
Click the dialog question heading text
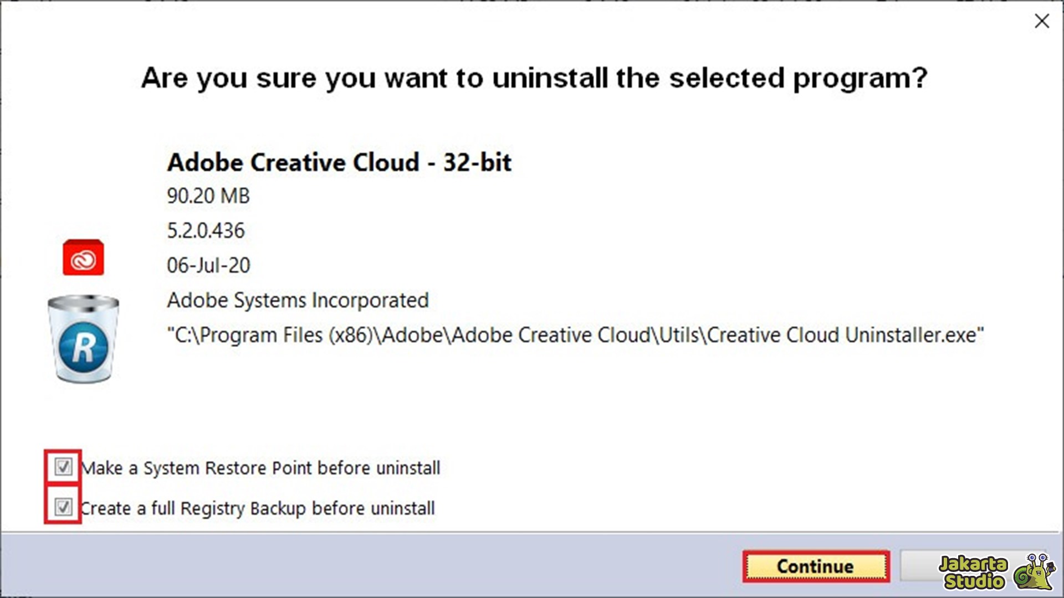(x=534, y=78)
